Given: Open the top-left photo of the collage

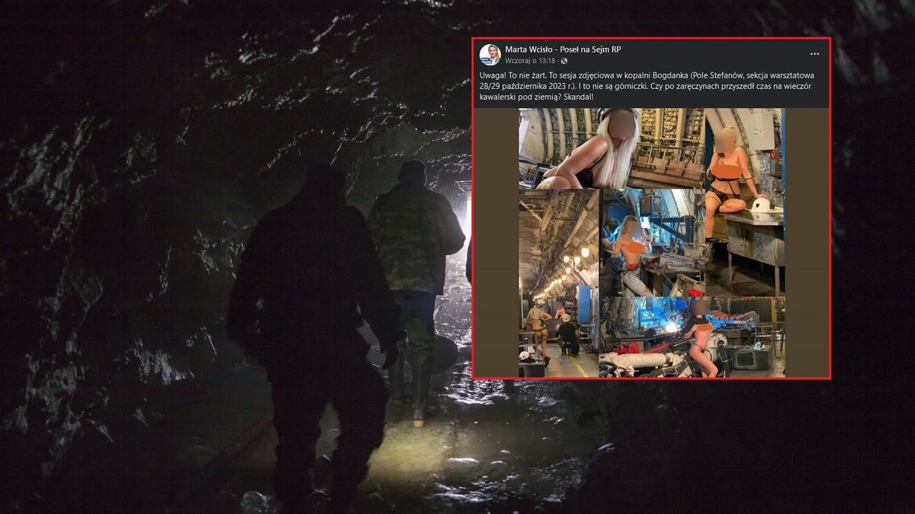Looking at the screenshot, I should (x=612, y=148).
